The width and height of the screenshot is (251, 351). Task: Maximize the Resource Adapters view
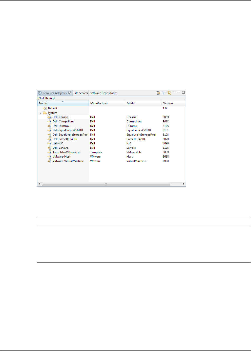(x=183, y=92)
